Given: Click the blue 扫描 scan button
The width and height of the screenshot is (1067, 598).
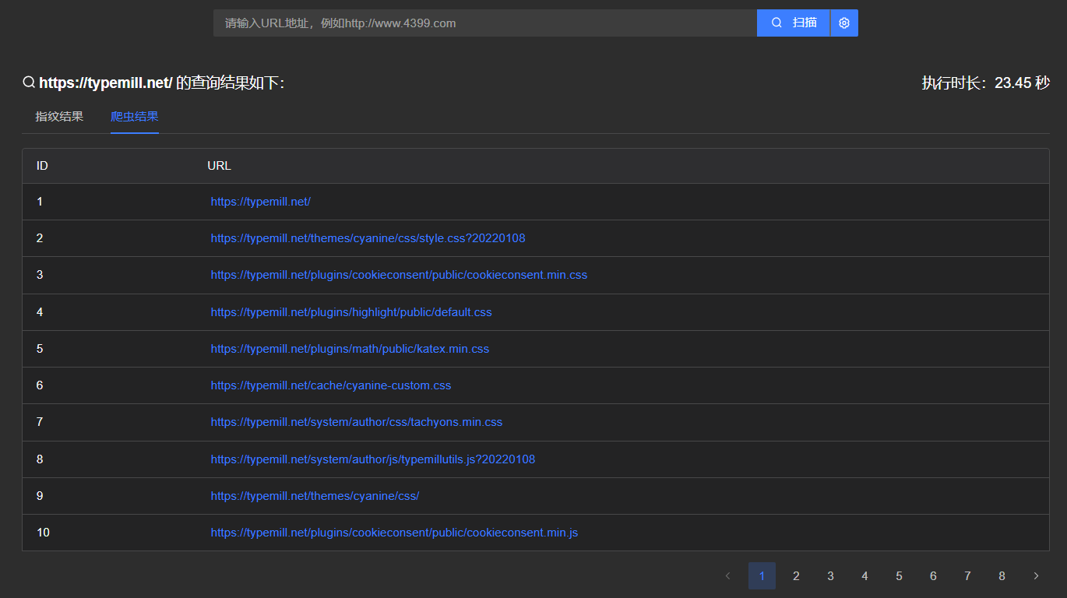Looking at the screenshot, I should click(794, 23).
